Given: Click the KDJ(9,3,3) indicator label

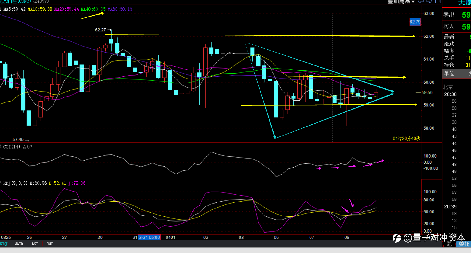Looking at the screenshot, I should 15,183.
